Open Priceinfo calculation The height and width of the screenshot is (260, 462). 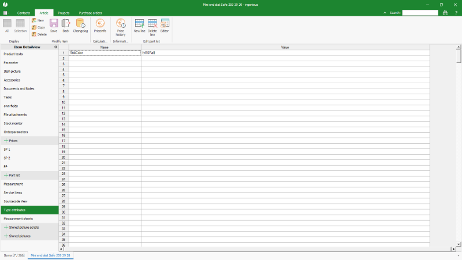pyautogui.click(x=100, y=25)
